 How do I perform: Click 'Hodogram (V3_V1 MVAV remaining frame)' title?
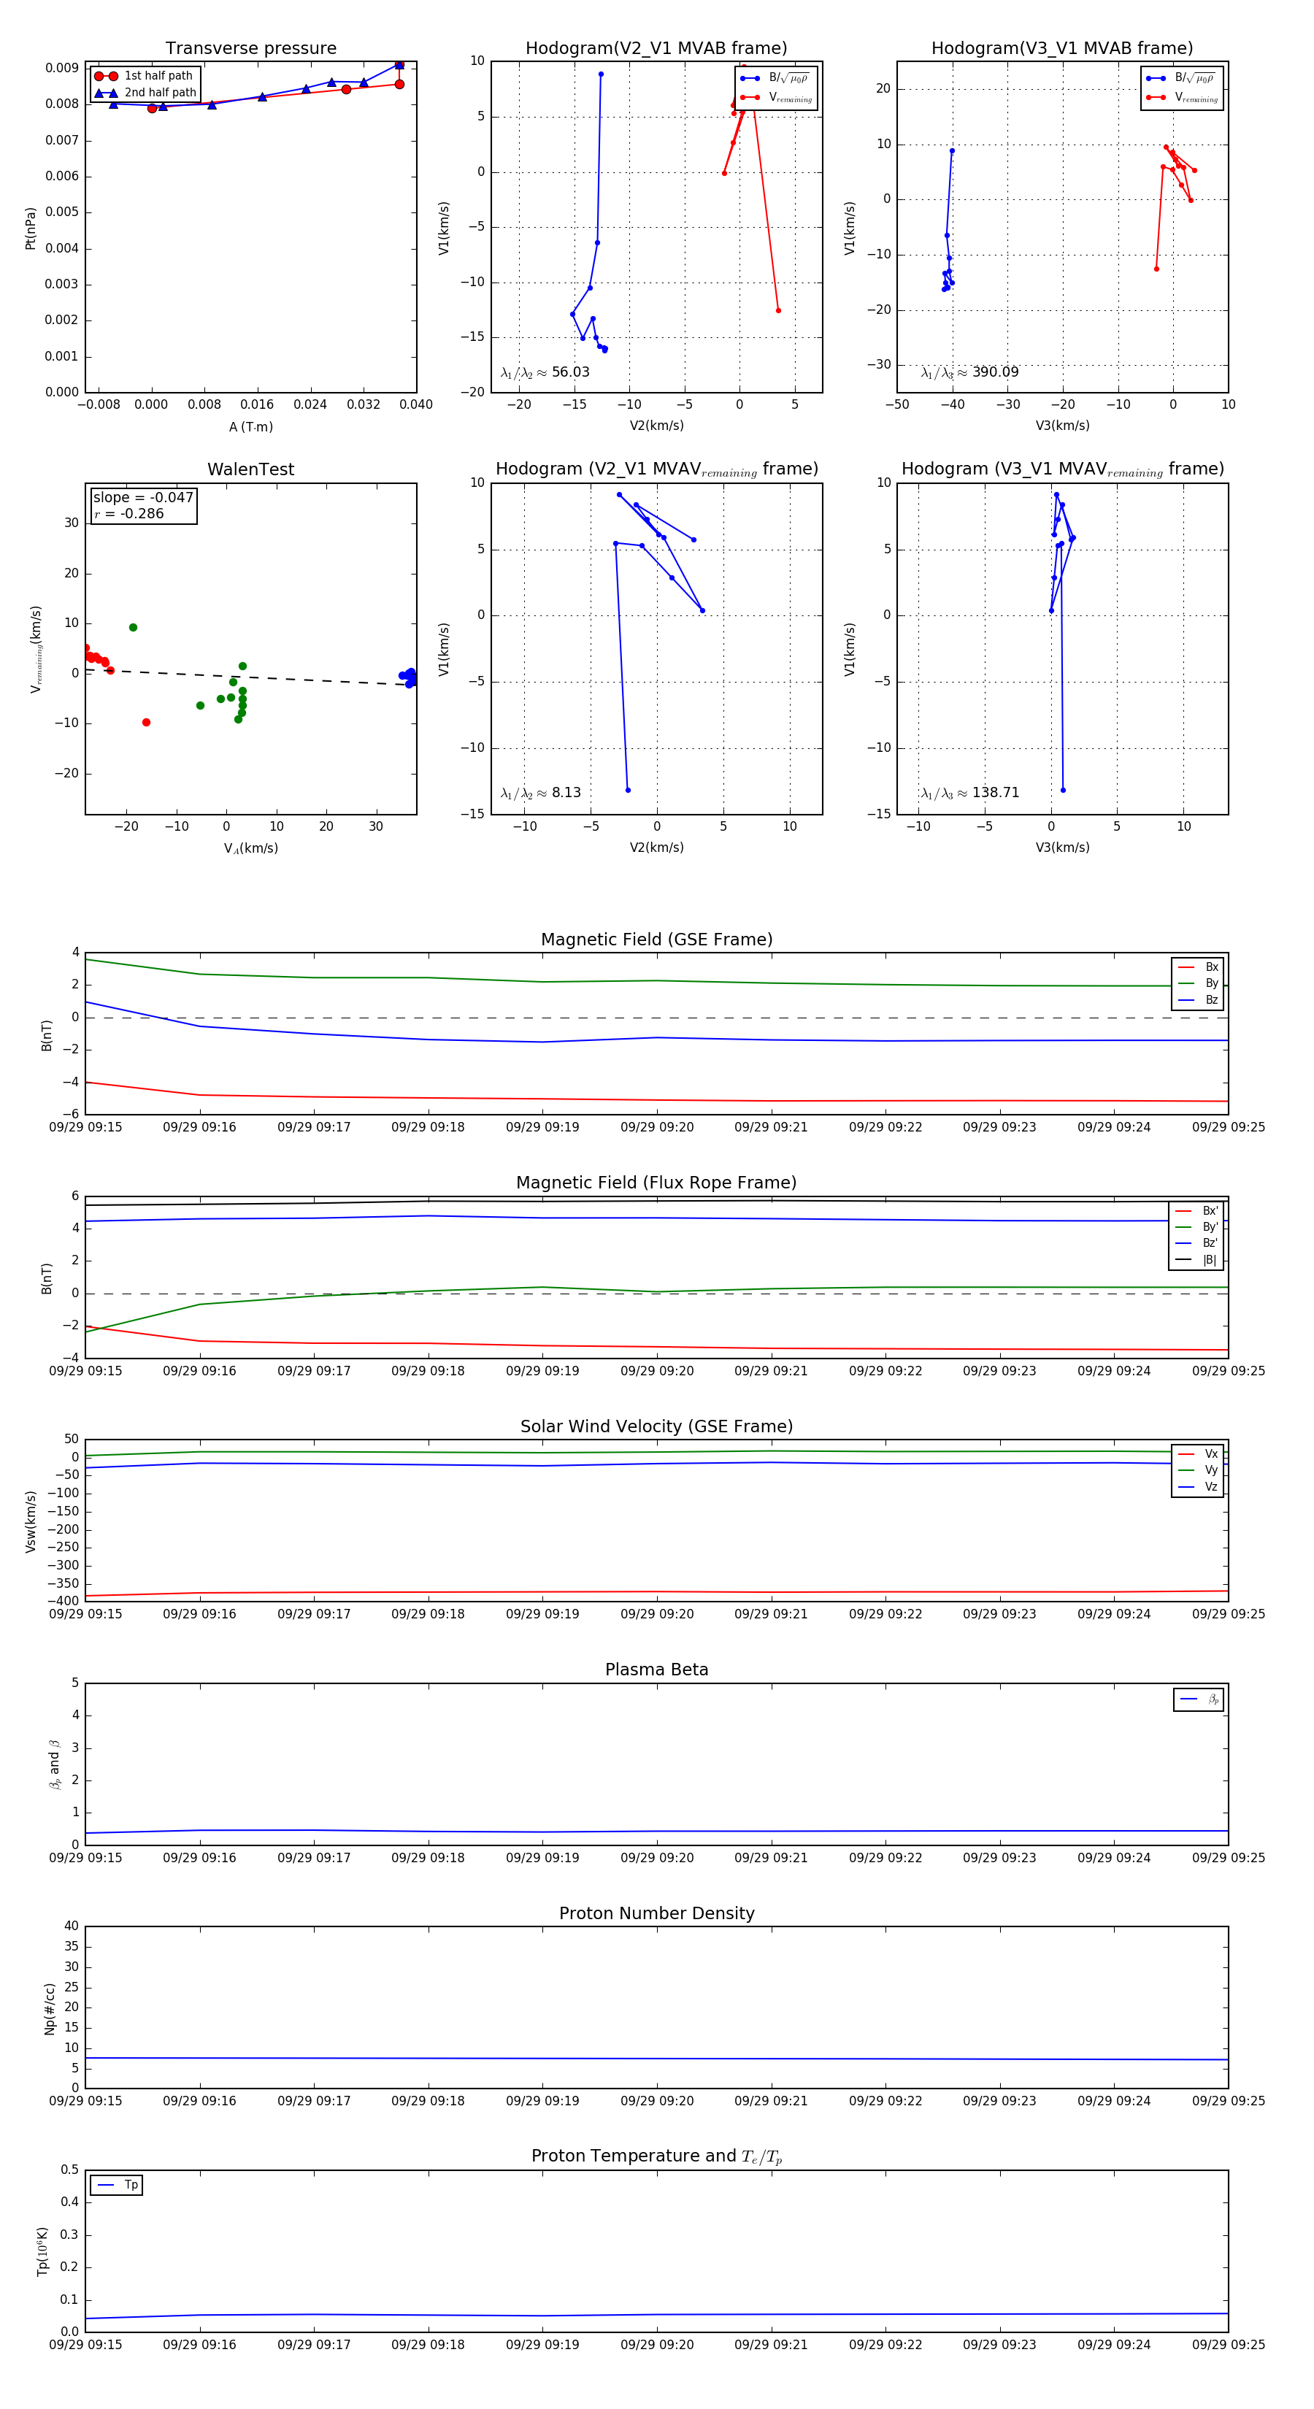(1062, 469)
